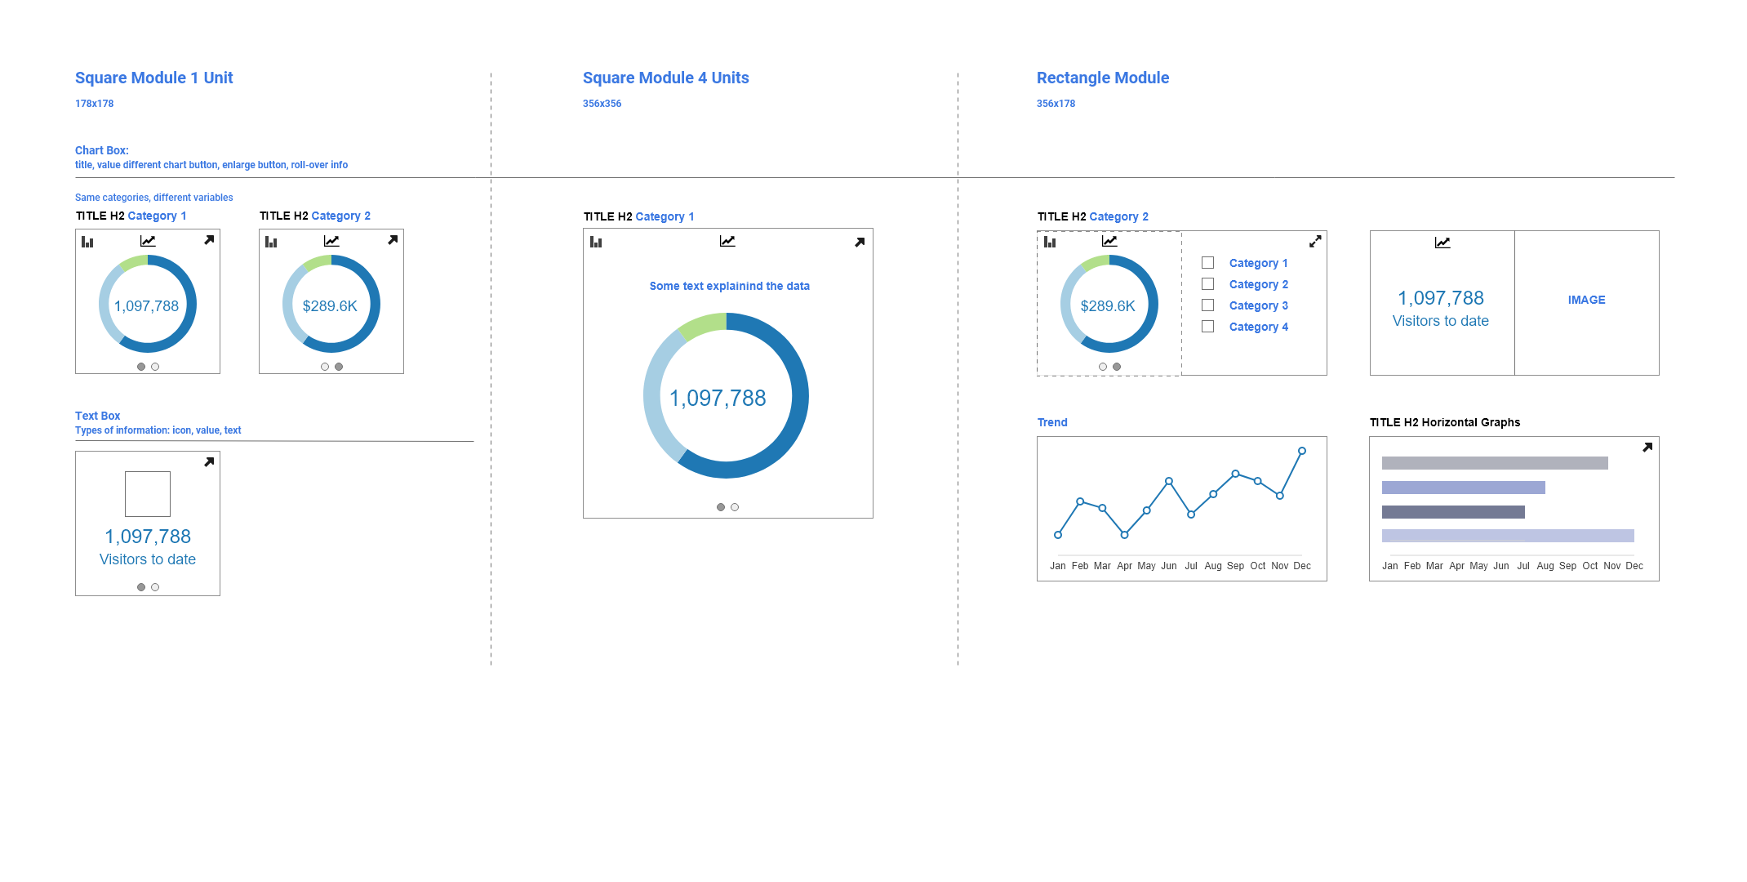This screenshot has width=1747, height=882.
Task: Check the Category 1 checkbox
Action: (1208, 263)
